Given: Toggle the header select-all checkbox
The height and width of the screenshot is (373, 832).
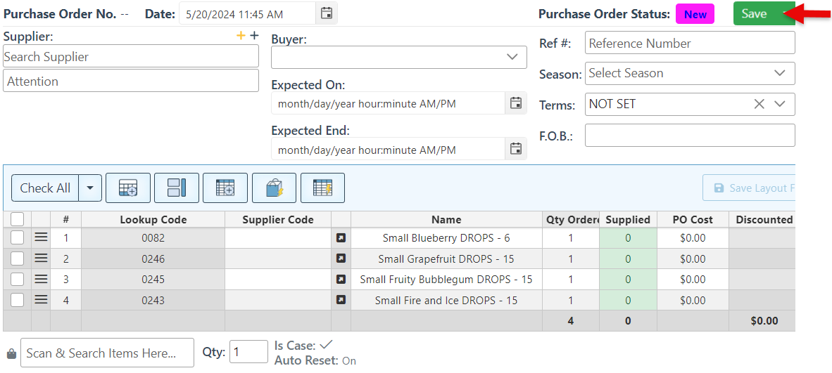Looking at the screenshot, I should coord(18,219).
